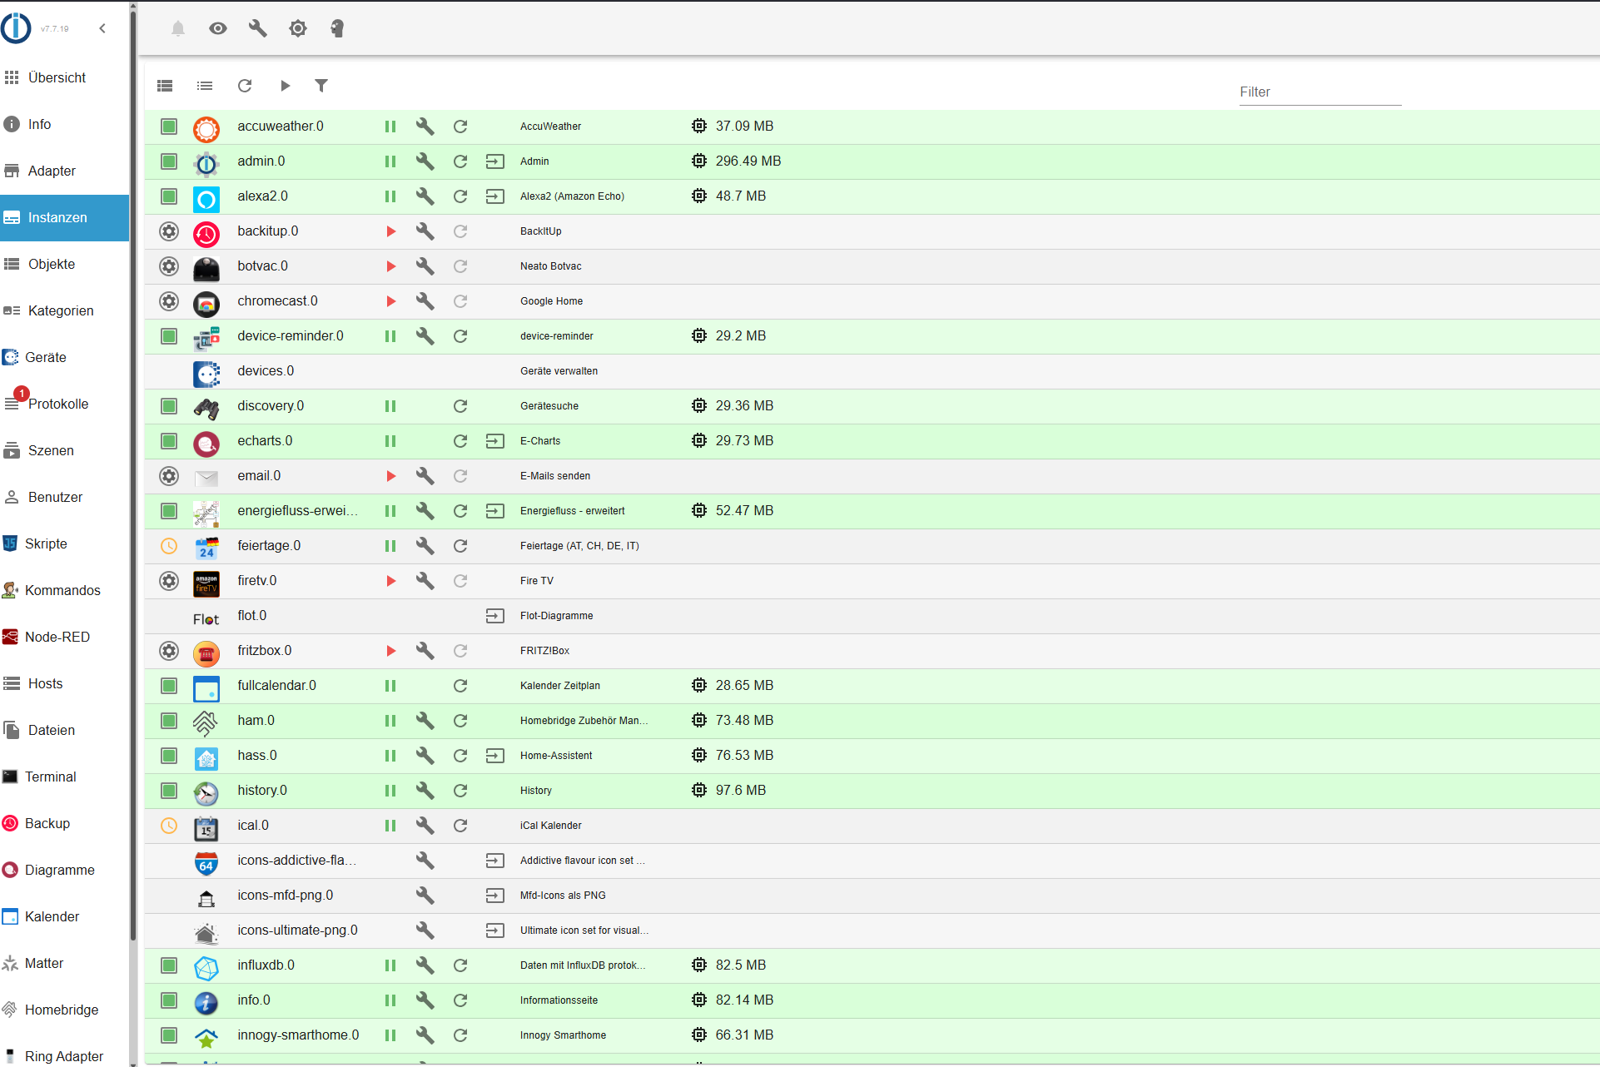Screen dimensions: 1600x1067
Task: Switch to the compact list view icon
Action: pos(205,85)
